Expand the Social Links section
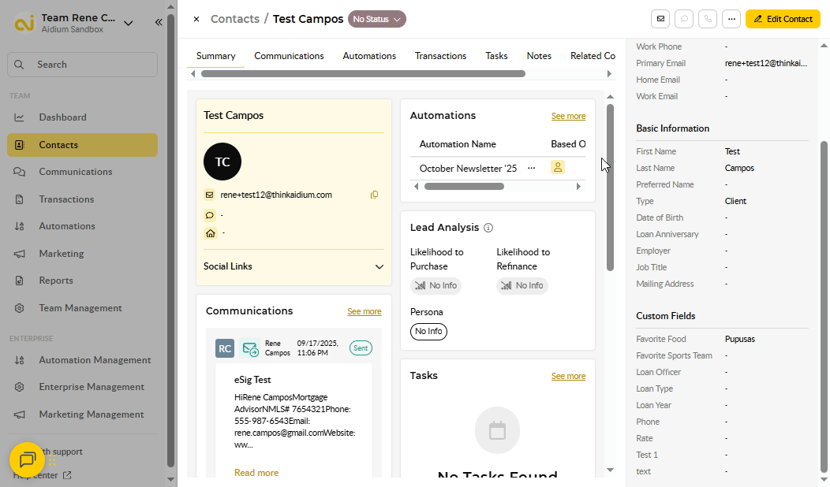Viewport: 830px width, 487px height. tap(379, 266)
